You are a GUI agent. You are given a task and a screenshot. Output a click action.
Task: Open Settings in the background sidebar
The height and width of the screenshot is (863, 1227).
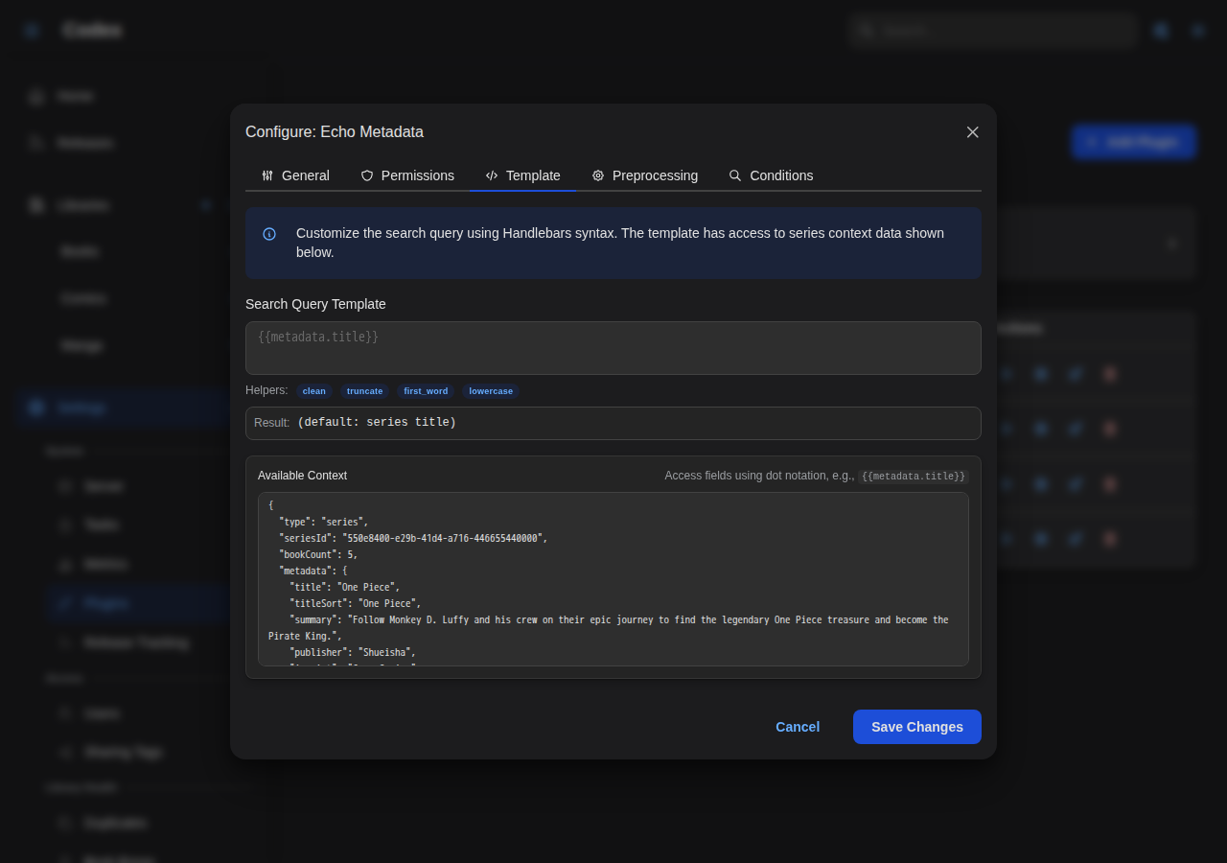[x=81, y=408]
